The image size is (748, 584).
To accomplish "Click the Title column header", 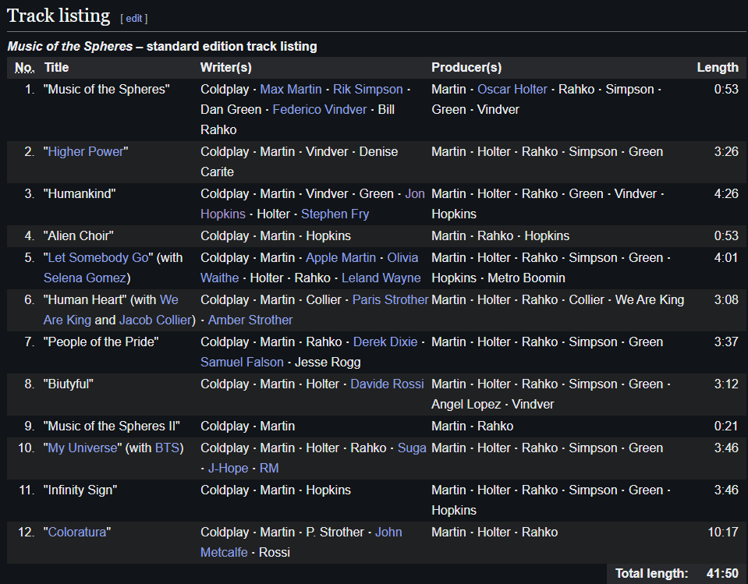I will [x=56, y=68].
